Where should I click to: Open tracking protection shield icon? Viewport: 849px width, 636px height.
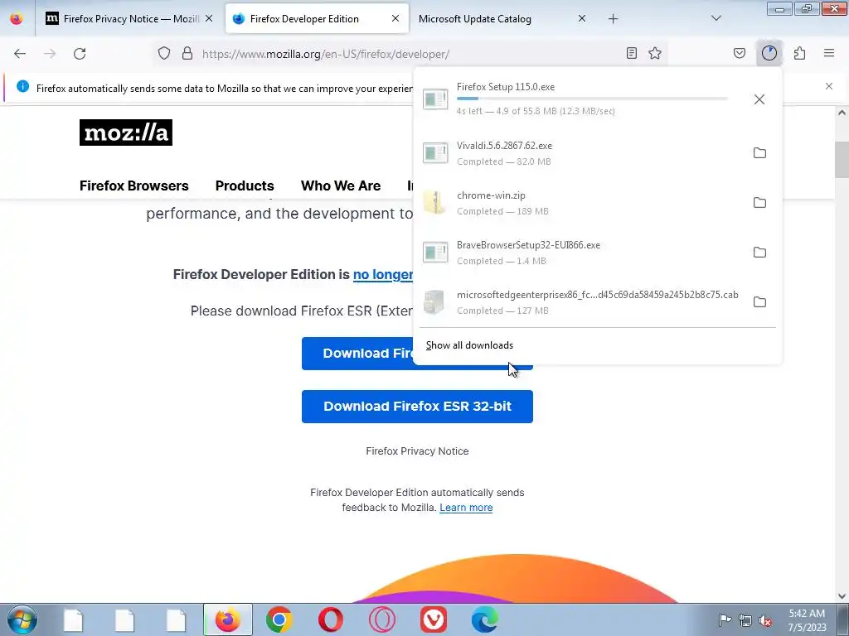164,53
